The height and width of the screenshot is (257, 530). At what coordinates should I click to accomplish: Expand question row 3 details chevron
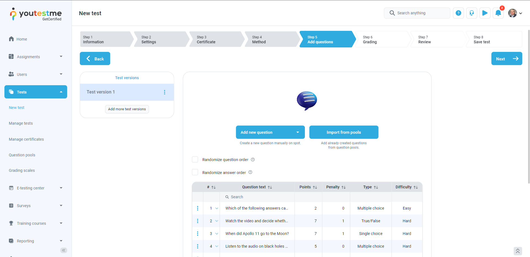click(217, 234)
